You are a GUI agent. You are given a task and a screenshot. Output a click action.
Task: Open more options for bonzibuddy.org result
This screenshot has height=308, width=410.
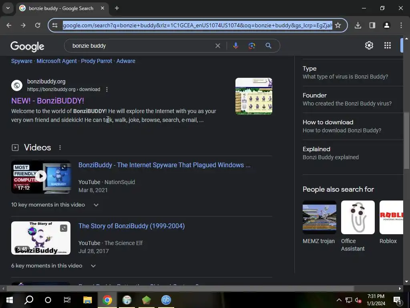point(107,89)
